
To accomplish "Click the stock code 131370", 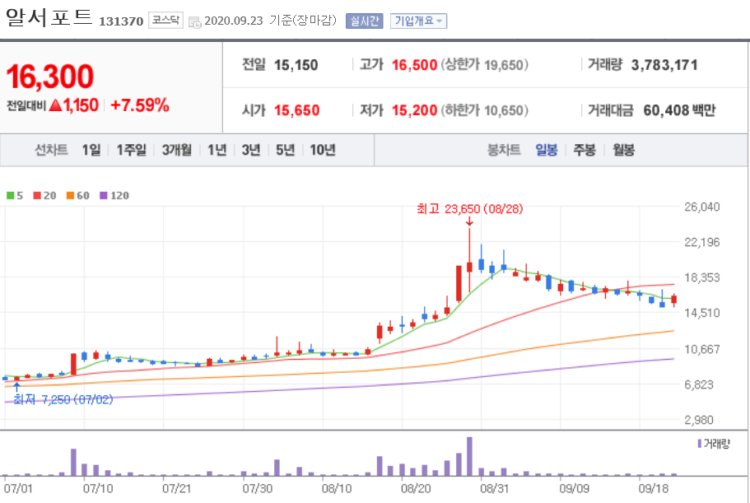I will point(121,21).
